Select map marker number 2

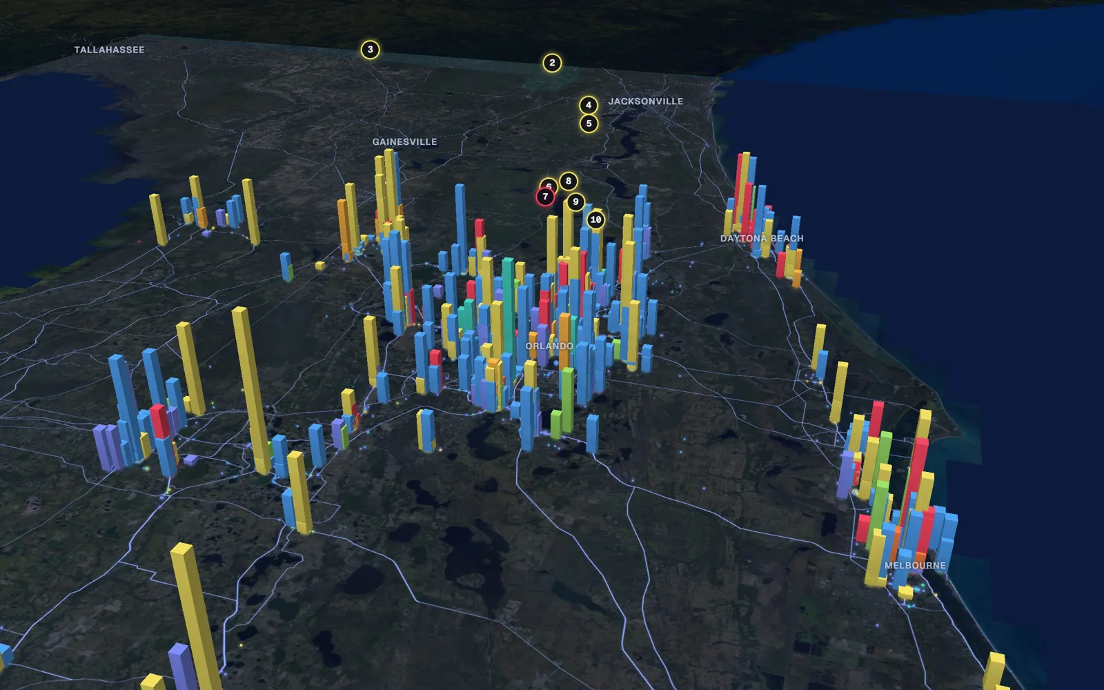pyautogui.click(x=552, y=63)
